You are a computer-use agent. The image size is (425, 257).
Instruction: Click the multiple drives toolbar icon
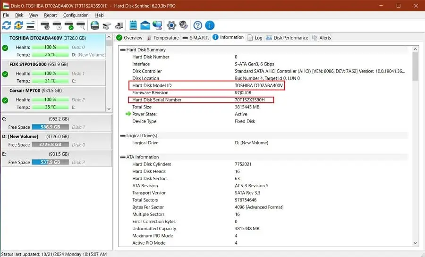(107, 25)
